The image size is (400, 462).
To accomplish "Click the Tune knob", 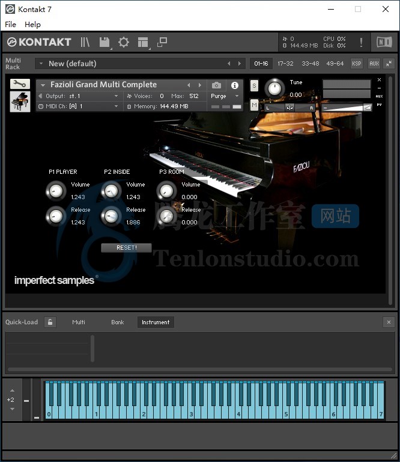I will [274, 88].
